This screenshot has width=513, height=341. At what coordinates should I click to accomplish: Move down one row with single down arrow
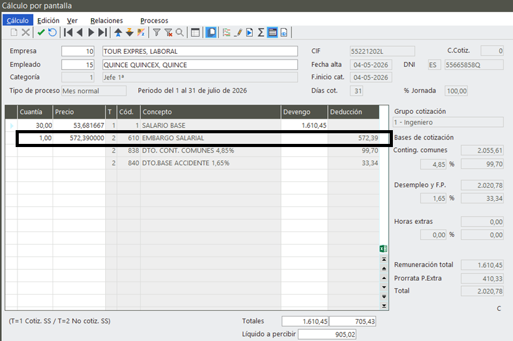tap(384, 287)
